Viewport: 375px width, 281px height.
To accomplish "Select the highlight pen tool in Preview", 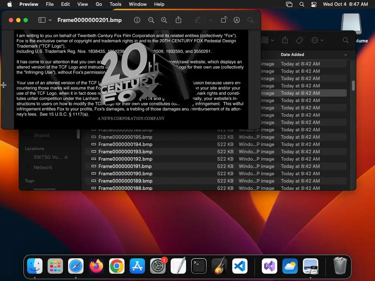I will [x=197, y=20].
